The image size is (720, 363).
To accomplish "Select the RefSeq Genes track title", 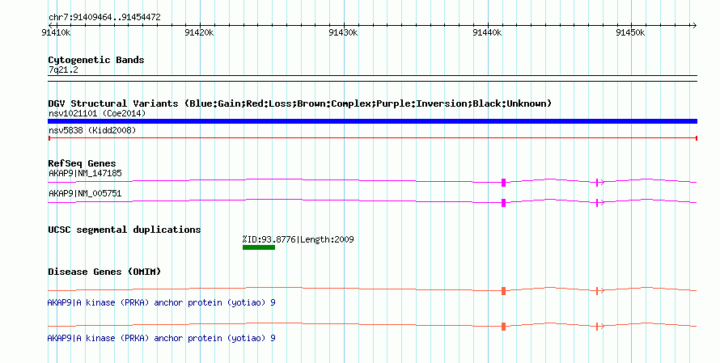I will (x=82, y=164).
